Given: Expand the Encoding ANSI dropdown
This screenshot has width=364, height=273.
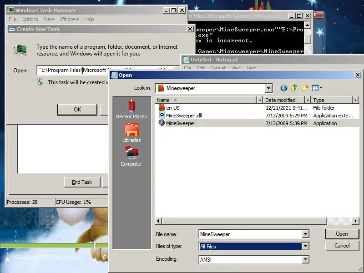Looking at the screenshot, I should [x=305, y=259].
